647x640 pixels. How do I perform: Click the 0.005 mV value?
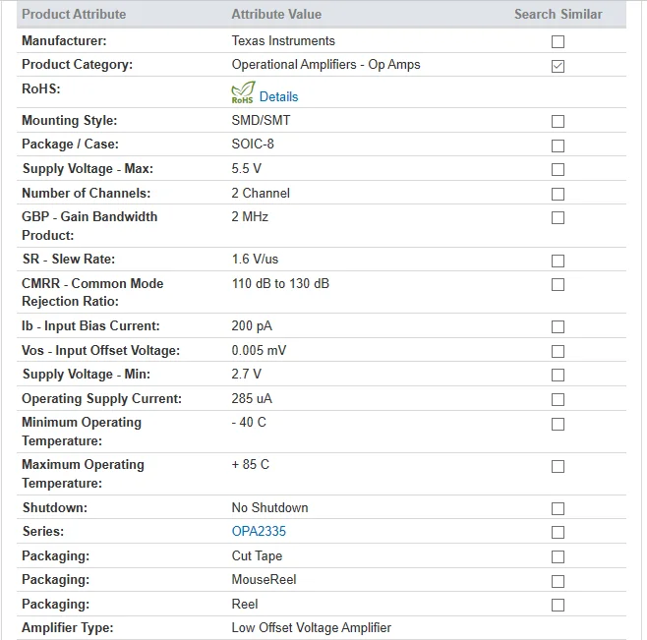pyautogui.click(x=259, y=350)
